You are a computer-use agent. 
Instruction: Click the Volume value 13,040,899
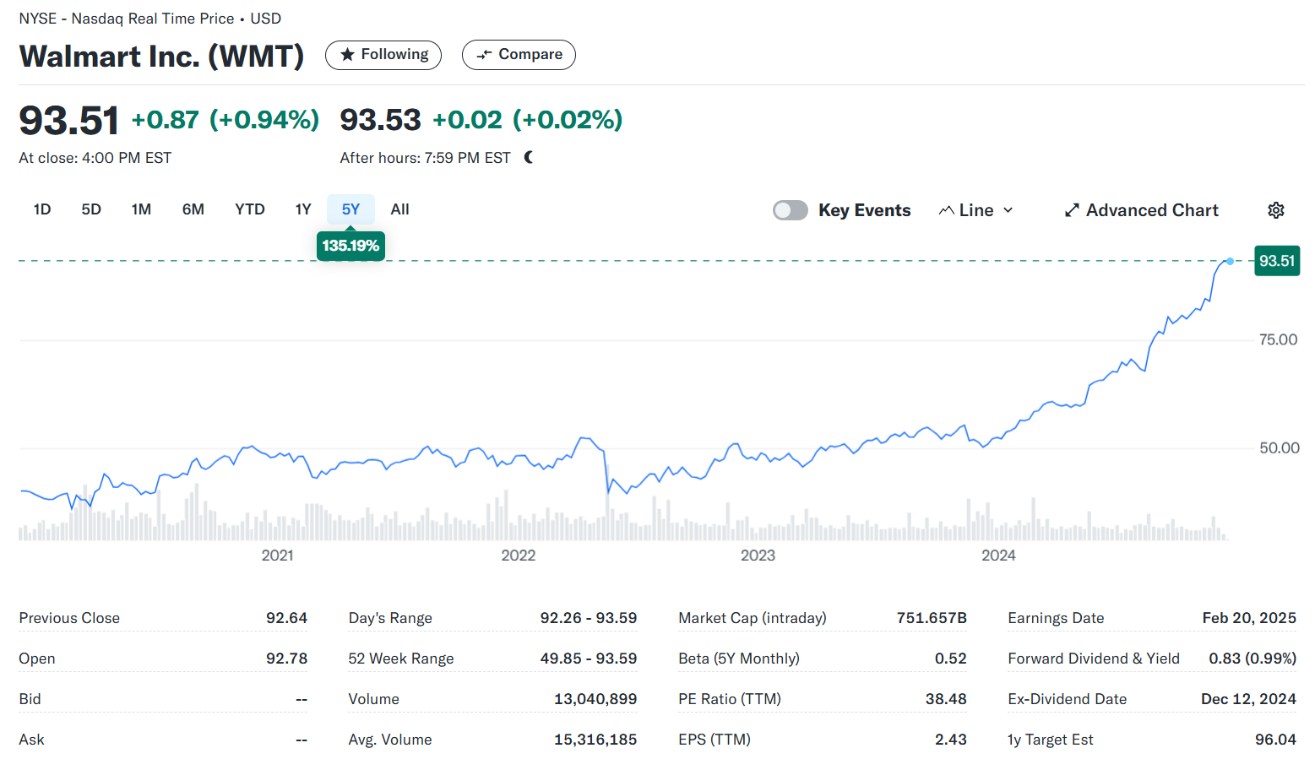click(595, 699)
